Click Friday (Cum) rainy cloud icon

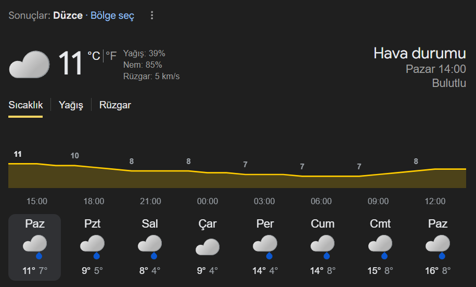(x=323, y=246)
